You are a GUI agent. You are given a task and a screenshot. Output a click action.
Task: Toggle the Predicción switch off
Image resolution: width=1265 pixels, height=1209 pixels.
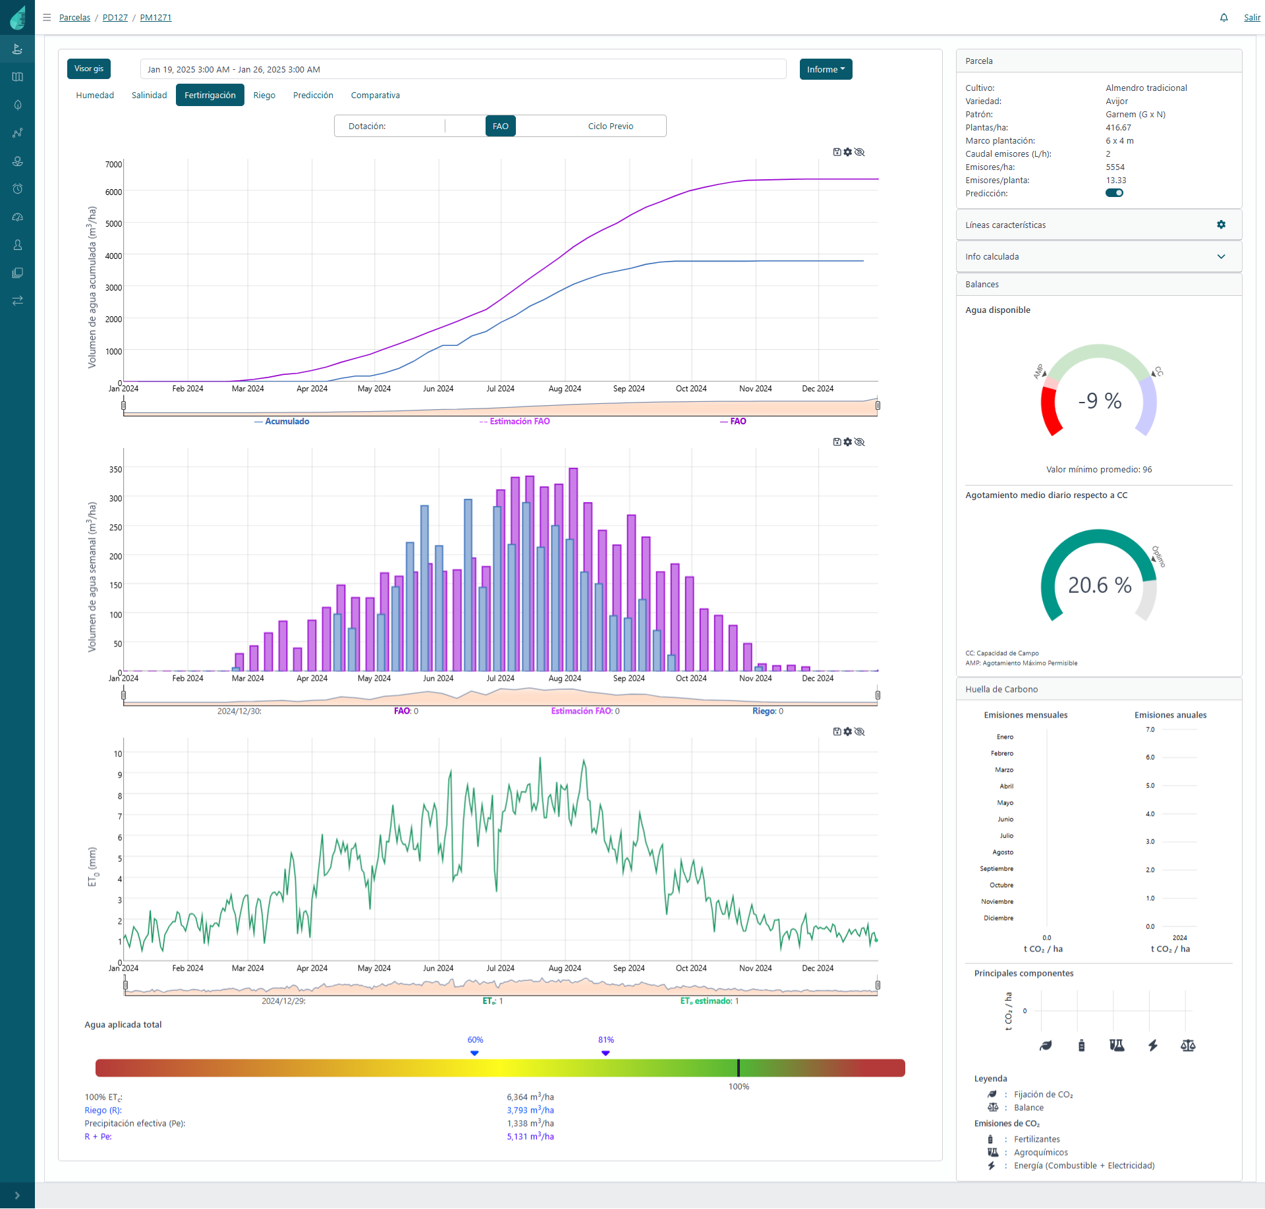coord(1114,193)
